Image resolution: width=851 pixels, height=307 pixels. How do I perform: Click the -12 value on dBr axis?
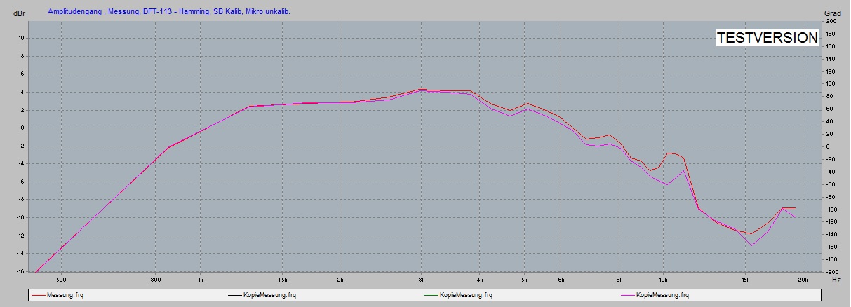[20, 236]
